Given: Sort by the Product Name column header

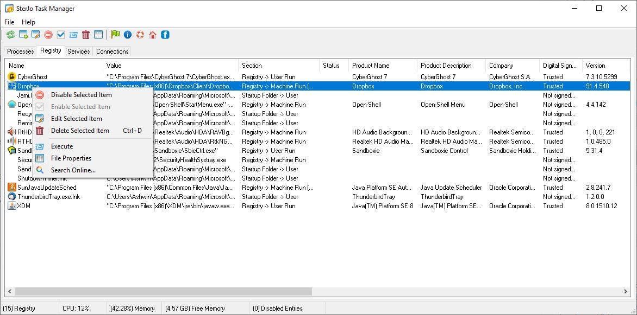Looking at the screenshot, I should tap(383, 65).
